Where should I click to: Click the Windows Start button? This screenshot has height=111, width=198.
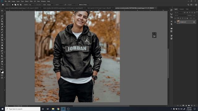2,109
